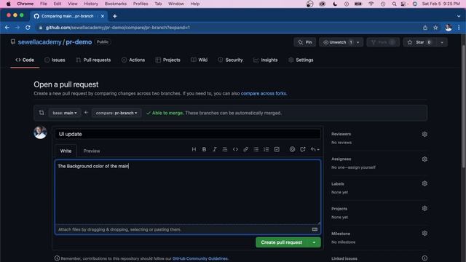Viewport: 466px width, 262px height.
Task: Select the Write tab
Action: 66,151
